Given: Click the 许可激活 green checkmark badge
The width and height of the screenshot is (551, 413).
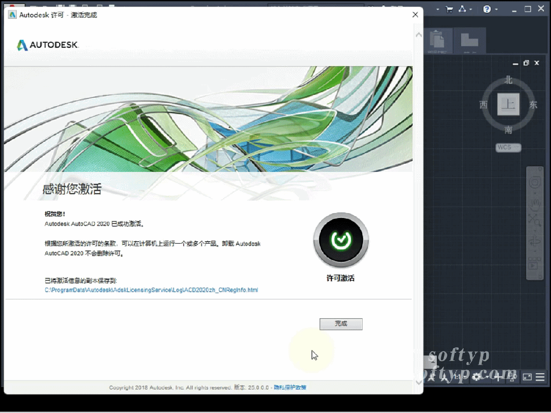Looking at the screenshot, I should click(x=340, y=240).
